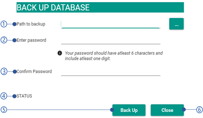
Task: Close the Back Up Database dialog
Action: (167, 110)
